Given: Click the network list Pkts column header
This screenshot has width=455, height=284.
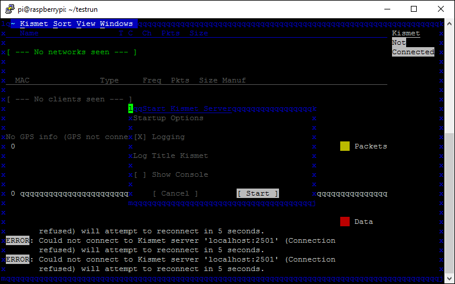Looking at the screenshot, I should pos(171,33).
